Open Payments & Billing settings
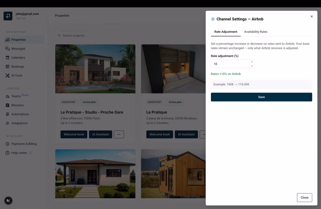This screenshot has width=321, height=209. click(x=24, y=144)
